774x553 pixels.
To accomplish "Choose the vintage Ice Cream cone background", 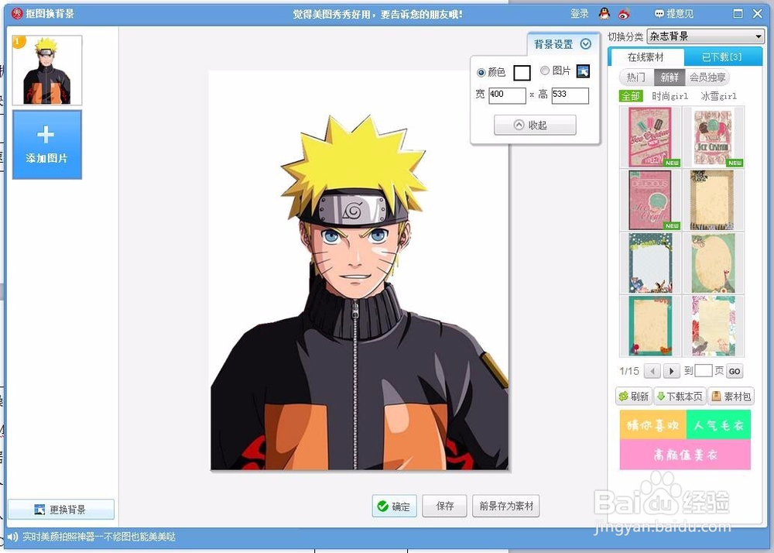I will [x=714, y=137].
